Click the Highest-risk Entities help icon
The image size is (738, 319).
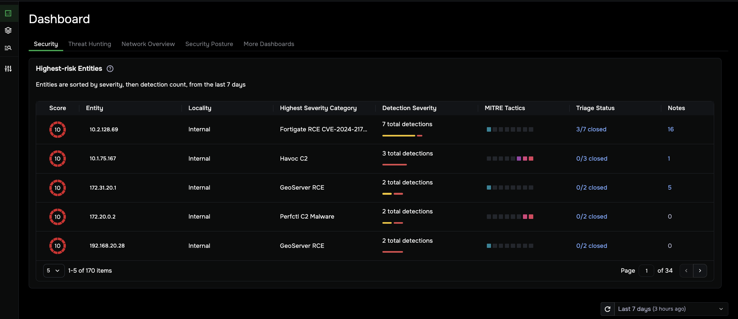(110, 69)
